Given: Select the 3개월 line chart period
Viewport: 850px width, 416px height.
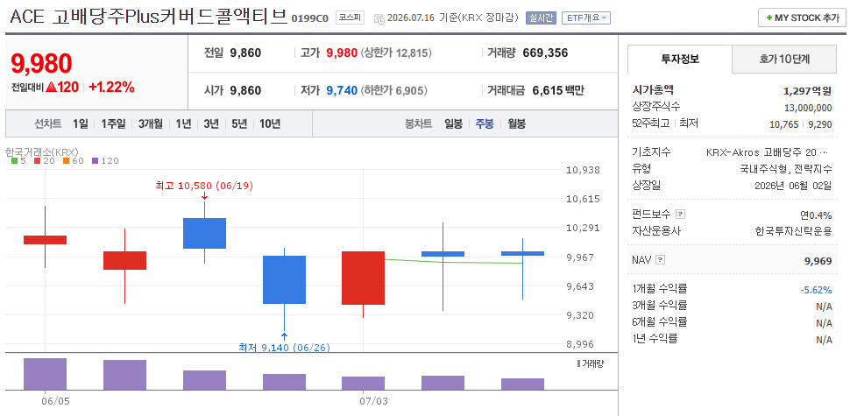Looking at the screenshot, I should click(150, 123).
